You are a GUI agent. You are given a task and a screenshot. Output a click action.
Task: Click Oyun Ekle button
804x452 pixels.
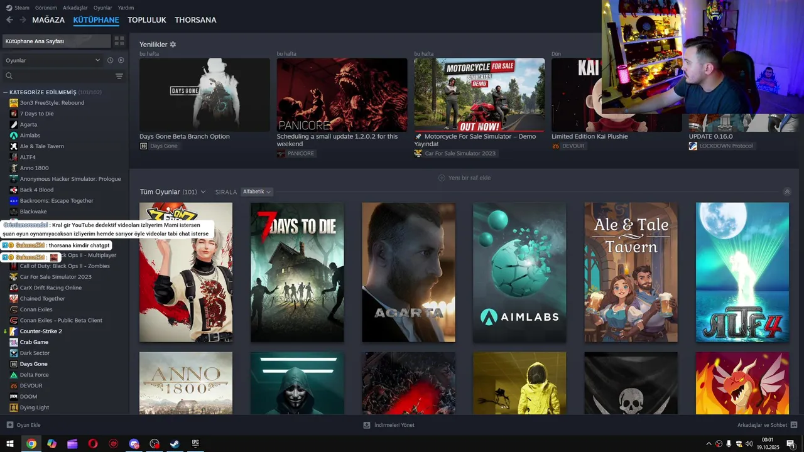point(24,425)
